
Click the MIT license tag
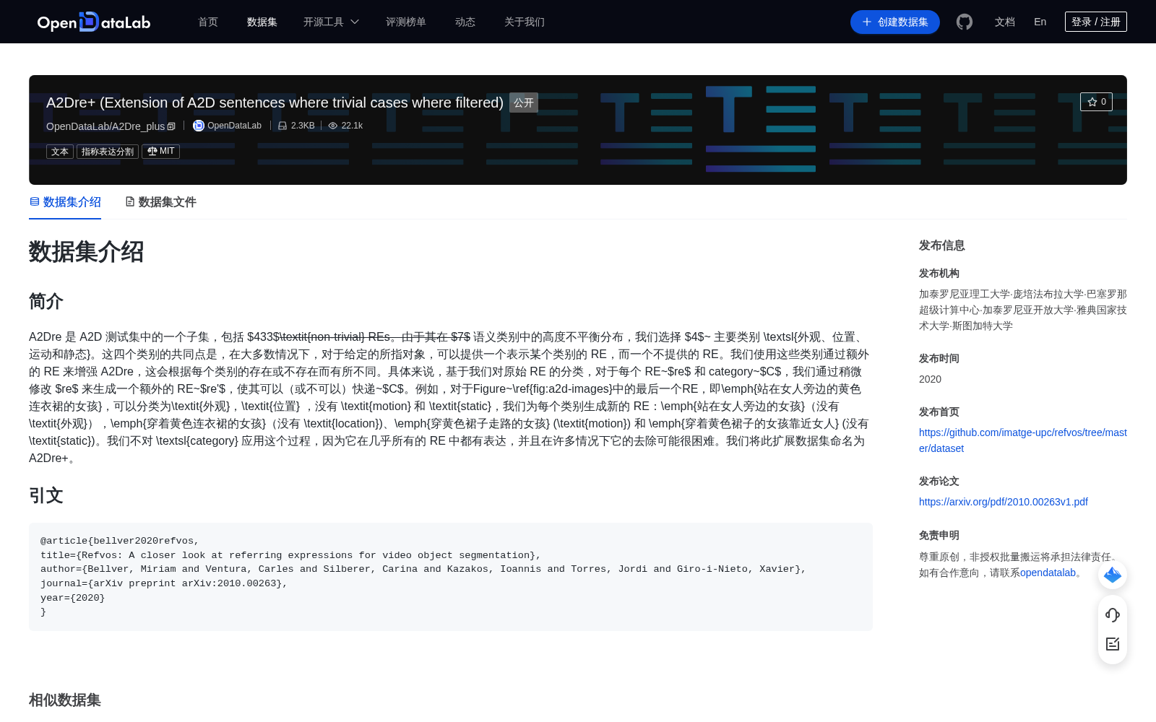(160, 152)
